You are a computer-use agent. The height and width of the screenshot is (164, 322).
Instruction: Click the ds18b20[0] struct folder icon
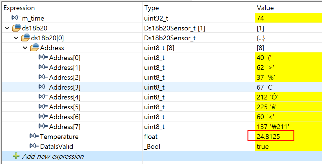25,37
